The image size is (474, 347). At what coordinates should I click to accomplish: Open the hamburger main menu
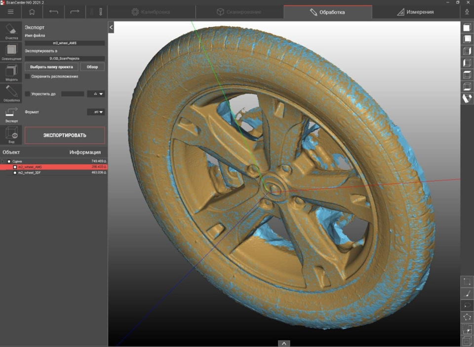[x=10, y=12]
